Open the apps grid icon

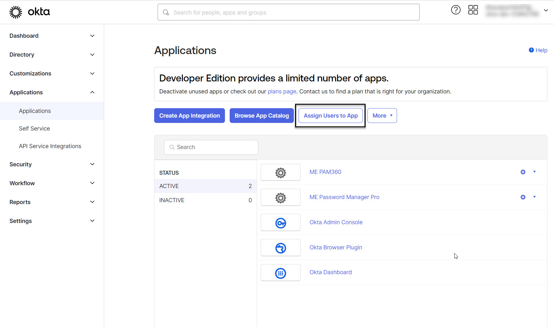point(473,10)
